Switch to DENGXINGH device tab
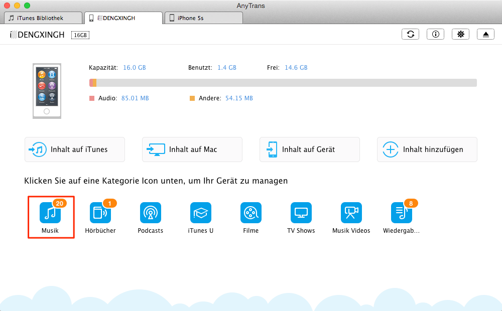This screenshot has width=502, height=311. click(x=123, y=18)
